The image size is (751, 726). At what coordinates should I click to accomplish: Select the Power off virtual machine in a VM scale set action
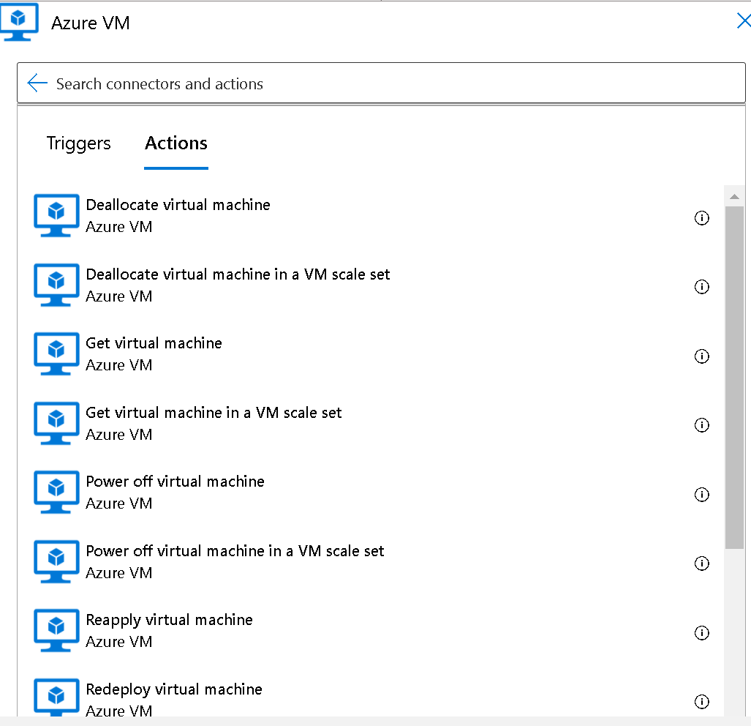click(x=234, y=551)
